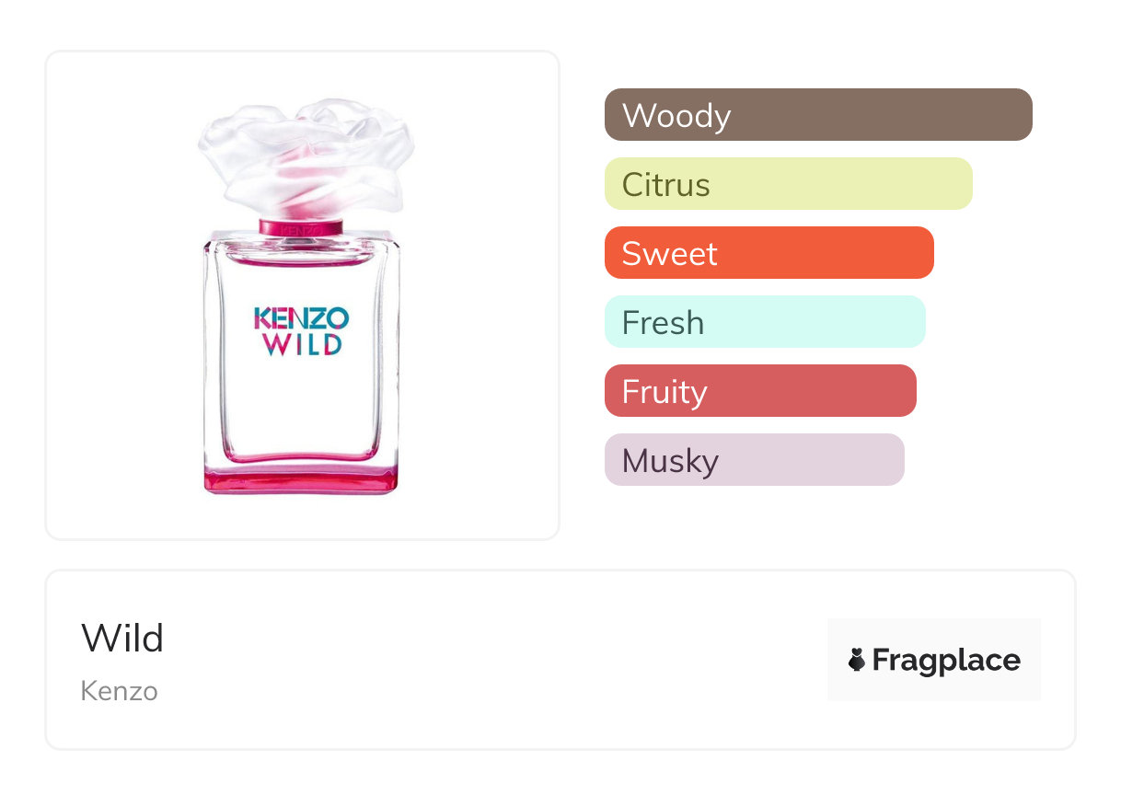Click the clear glass body below the bottle label
The height and width of the screenshot is (795, 1121).
click(301, 405)
